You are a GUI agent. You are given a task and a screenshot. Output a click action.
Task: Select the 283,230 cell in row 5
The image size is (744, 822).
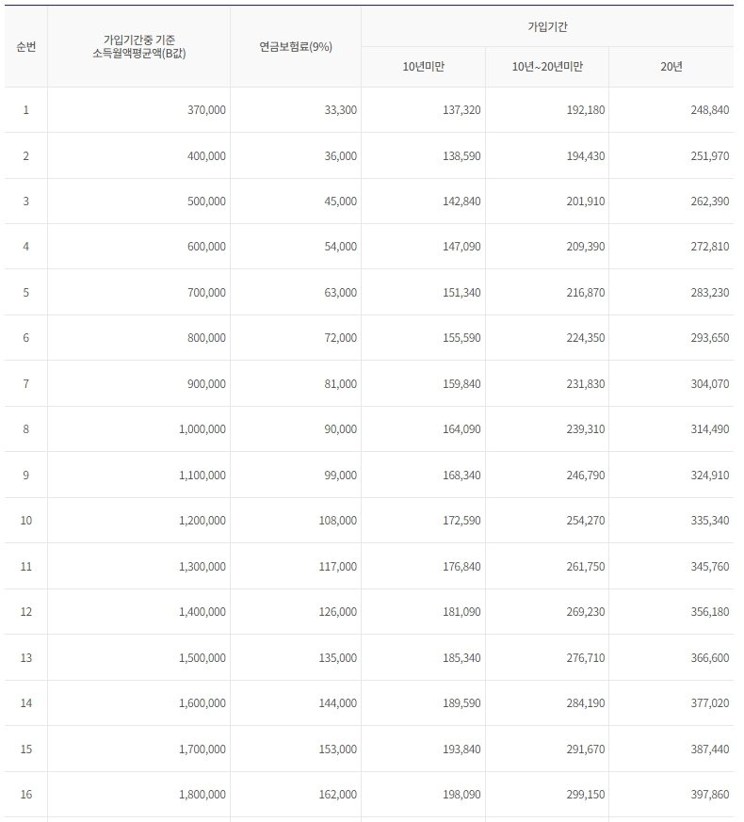(708, 293)
